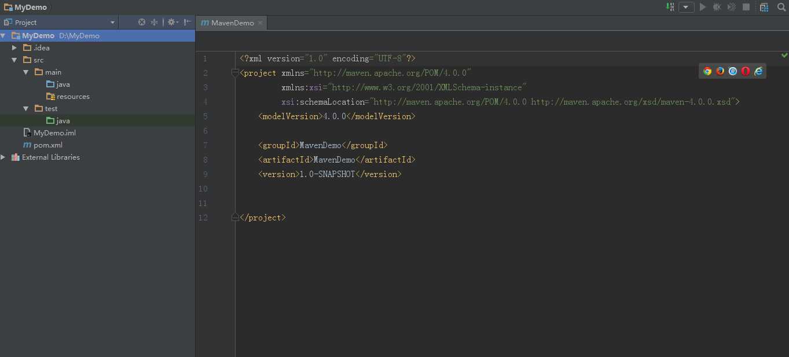
Task: Click line number 10 in the gutter
Action: click(x=203, y=189)
